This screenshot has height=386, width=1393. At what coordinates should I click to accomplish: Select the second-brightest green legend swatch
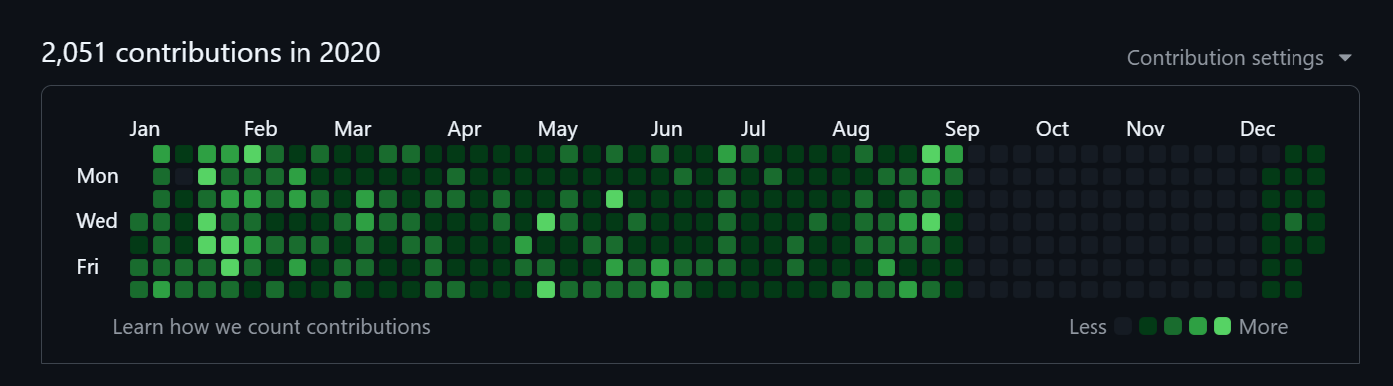(1198, 326)
